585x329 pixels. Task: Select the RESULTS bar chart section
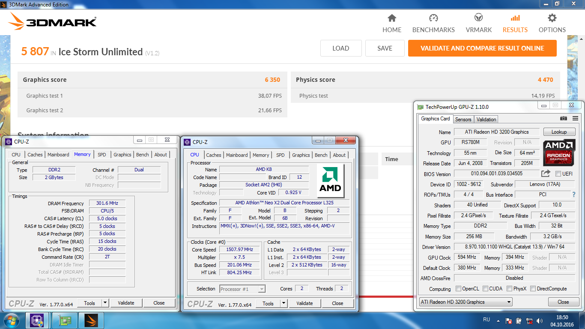tap(515, 24)
